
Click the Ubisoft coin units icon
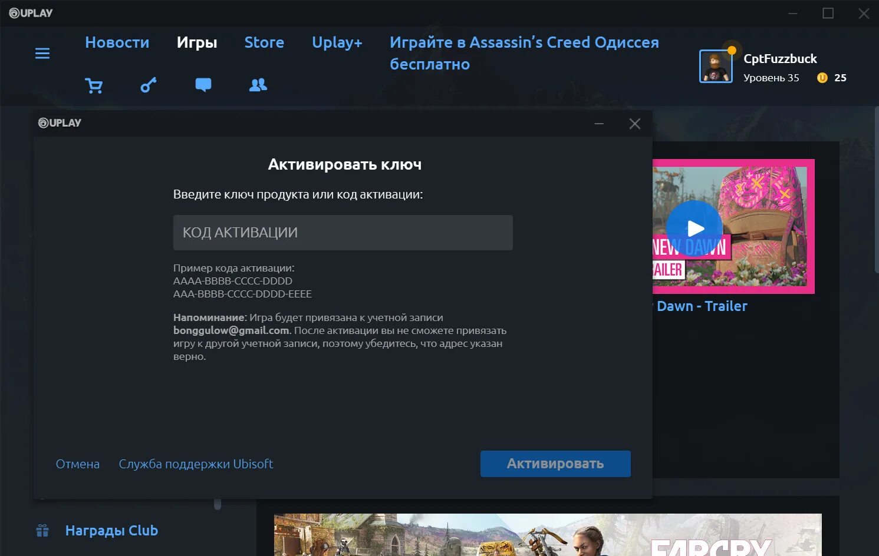click(822, 78)
